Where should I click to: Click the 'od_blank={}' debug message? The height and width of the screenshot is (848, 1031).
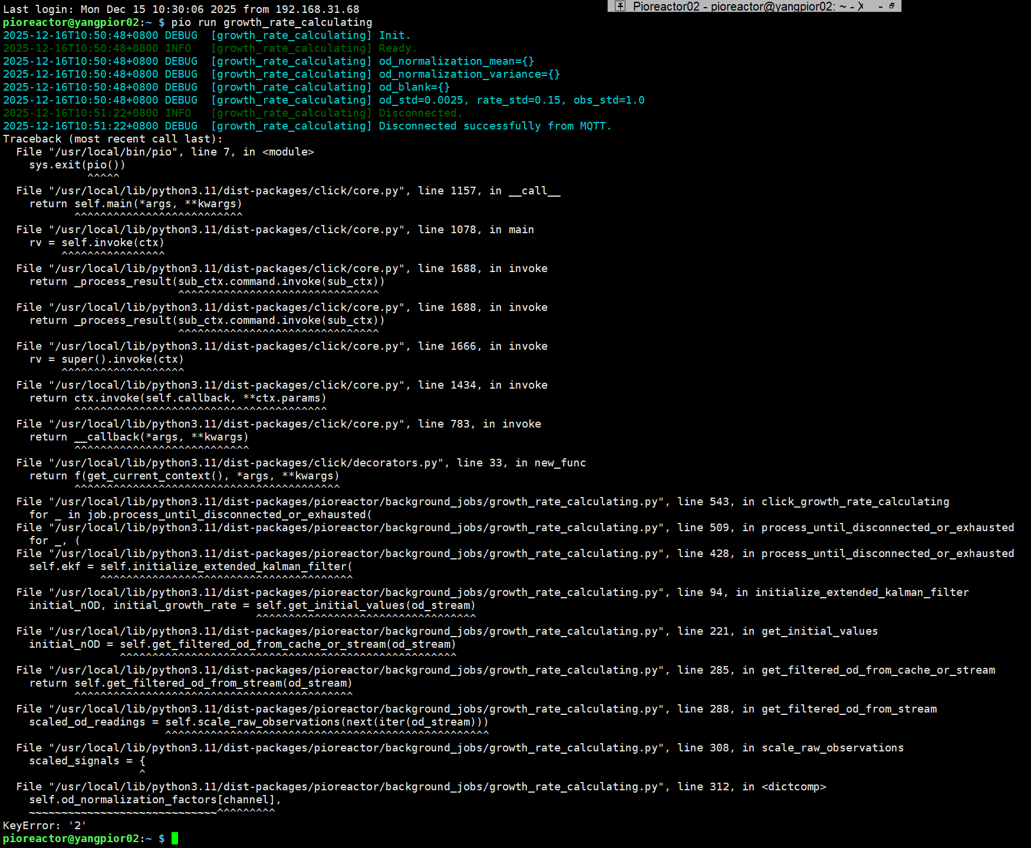pos(414,87)
